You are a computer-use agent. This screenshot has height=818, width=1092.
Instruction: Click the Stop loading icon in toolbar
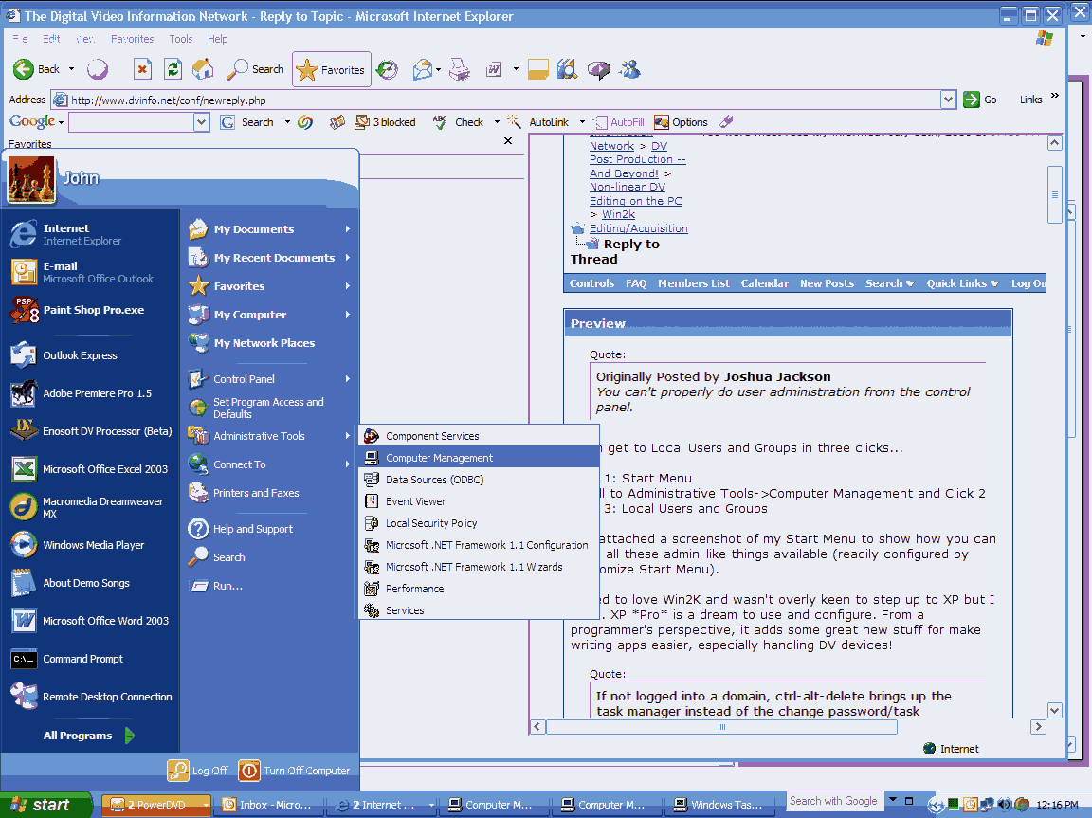pos(142,69)
